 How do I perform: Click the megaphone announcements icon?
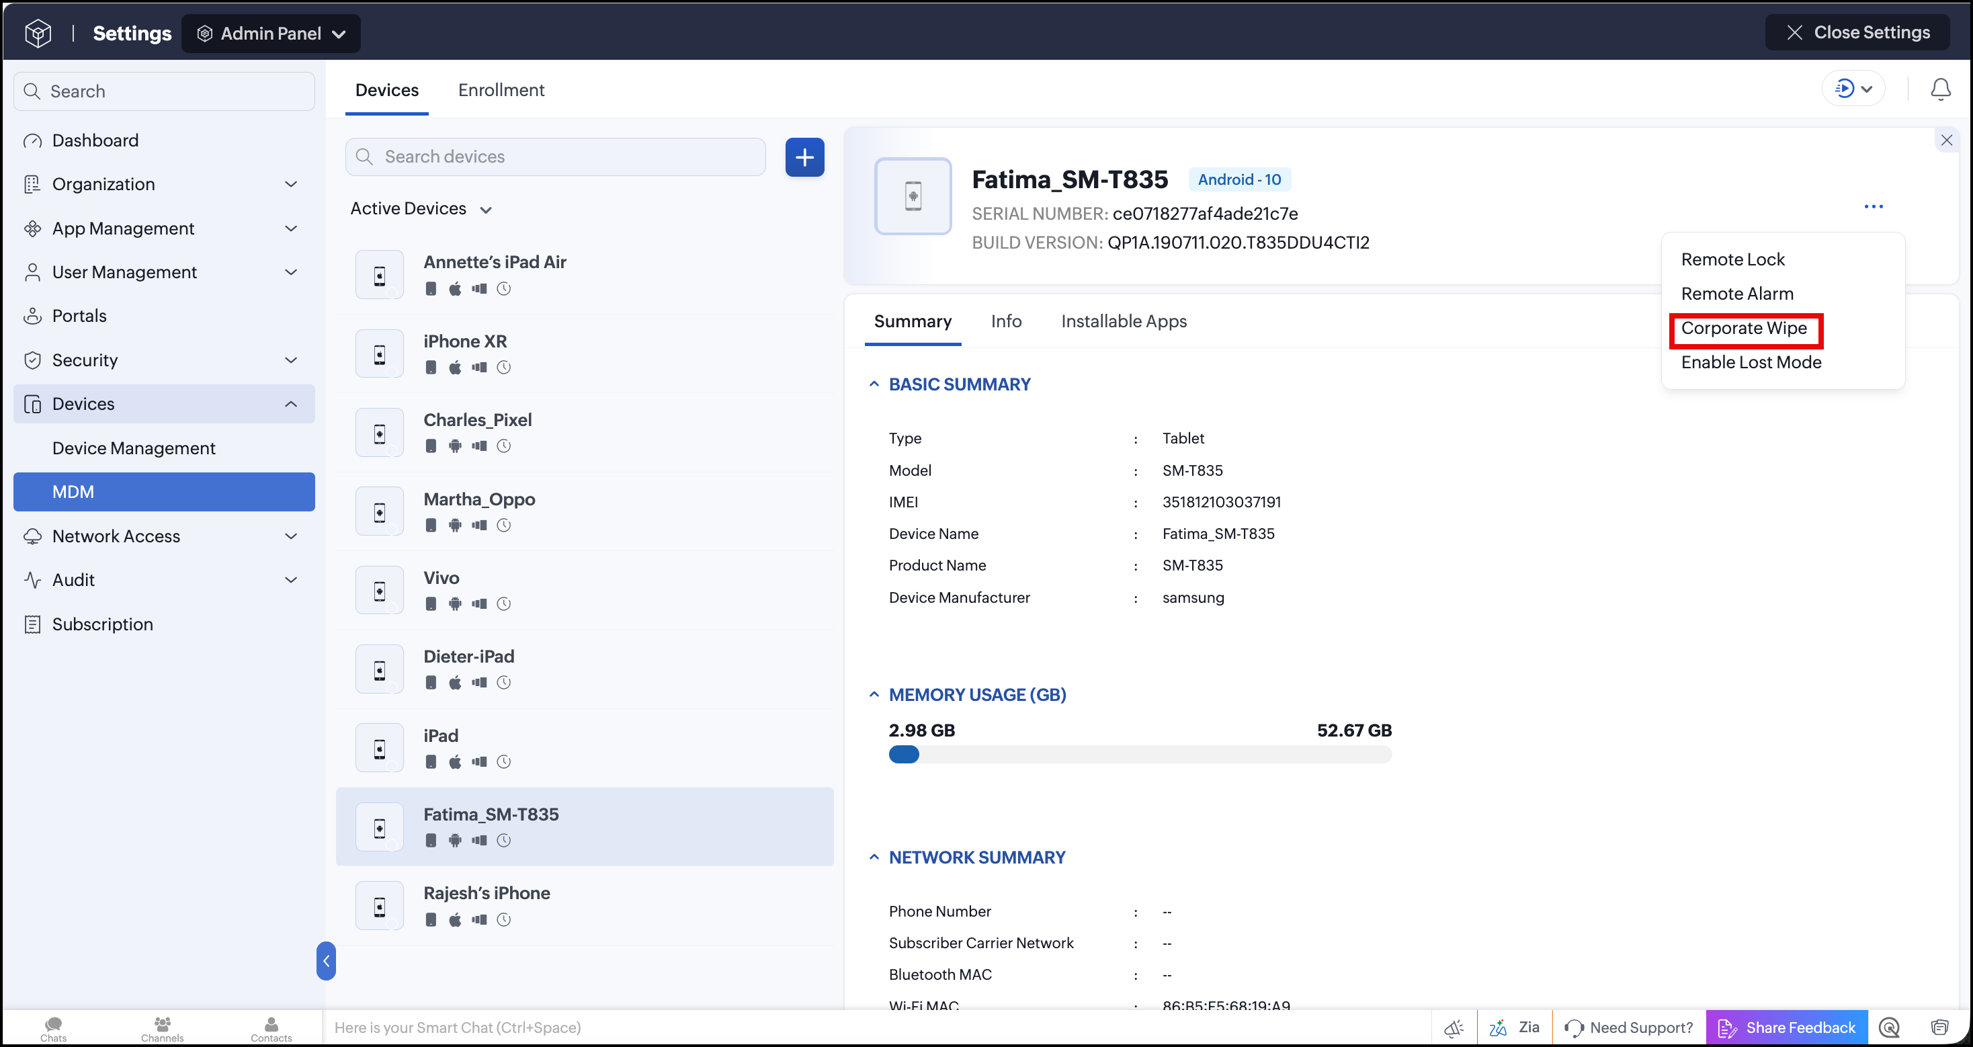pos(1454,1028)
